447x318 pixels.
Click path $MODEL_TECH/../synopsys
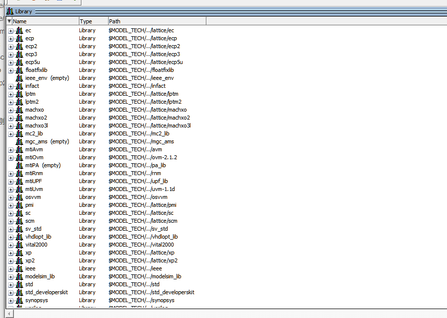(141, 300)
